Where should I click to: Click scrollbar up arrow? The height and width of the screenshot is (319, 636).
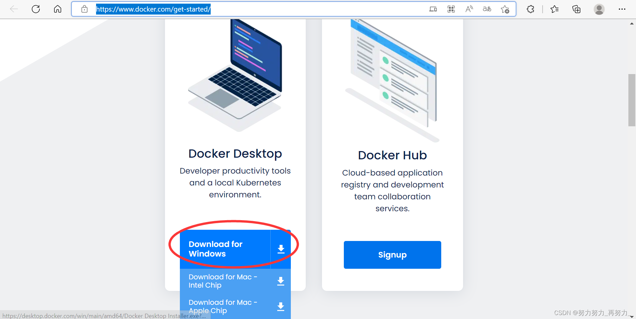coord(632,23)
